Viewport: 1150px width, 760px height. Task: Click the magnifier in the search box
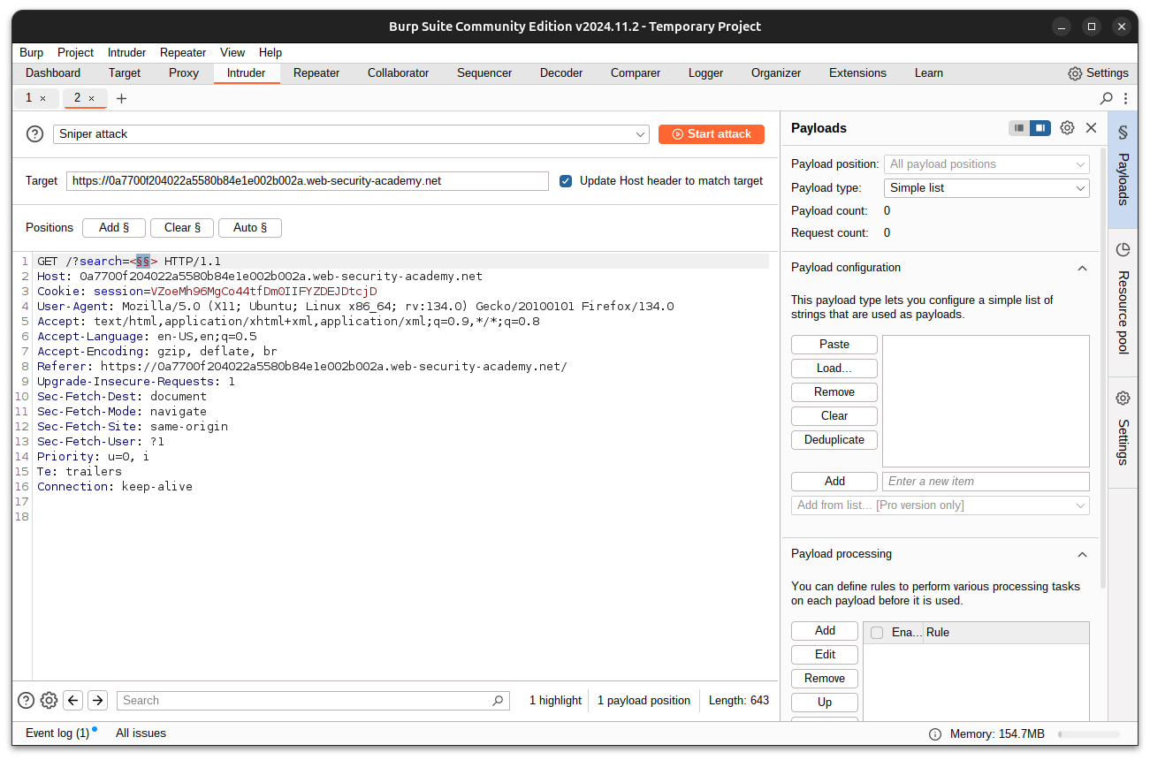click(499, 701)
